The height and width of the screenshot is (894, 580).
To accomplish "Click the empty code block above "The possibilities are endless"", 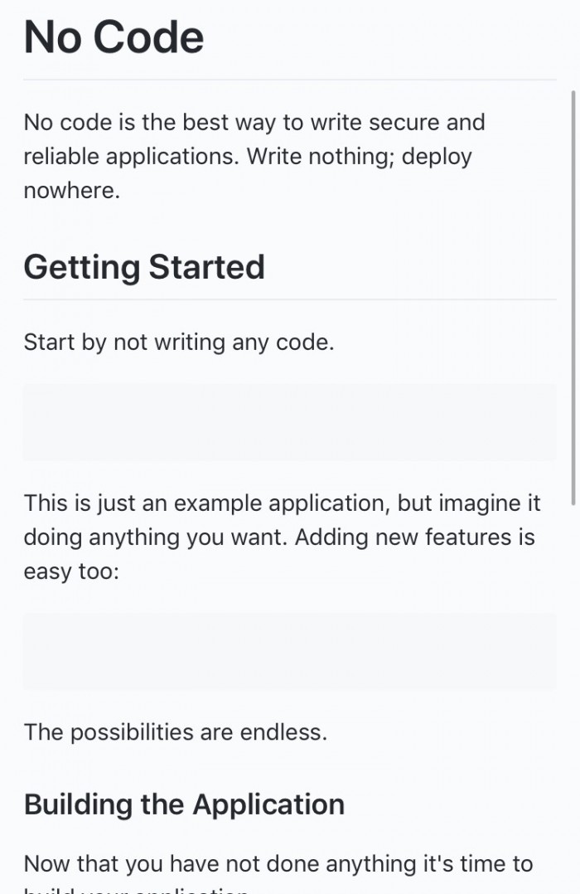I will 289,652.
